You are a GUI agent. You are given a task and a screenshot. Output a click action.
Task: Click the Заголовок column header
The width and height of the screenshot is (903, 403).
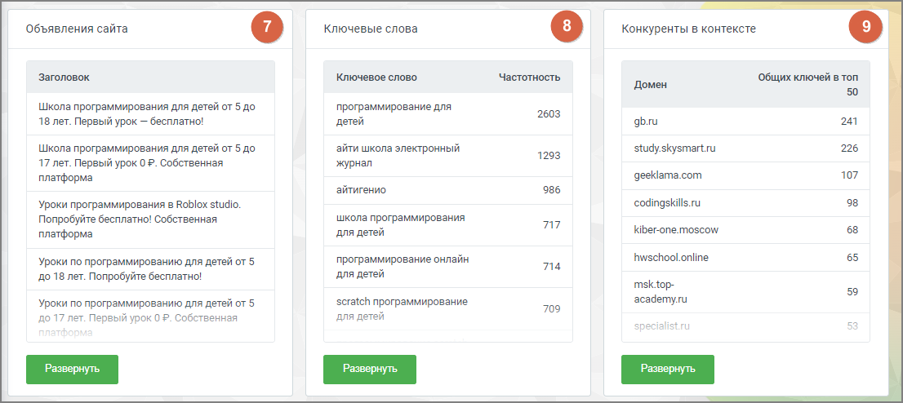(x=64, y=77)
